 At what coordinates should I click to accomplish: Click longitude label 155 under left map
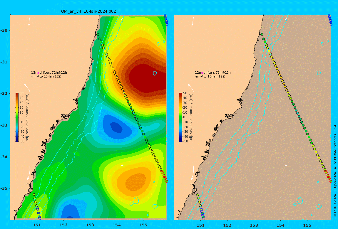point(143,225)
